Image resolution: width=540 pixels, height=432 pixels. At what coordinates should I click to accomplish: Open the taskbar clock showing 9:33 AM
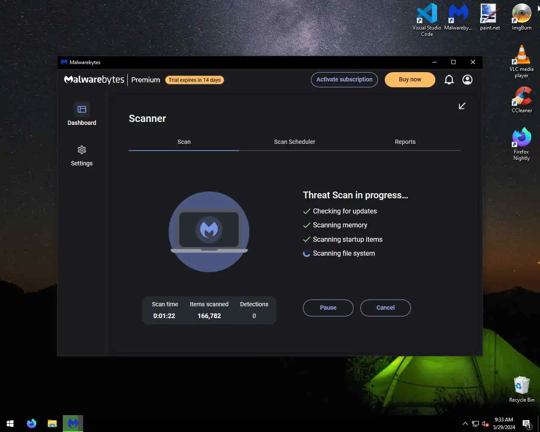504,423
